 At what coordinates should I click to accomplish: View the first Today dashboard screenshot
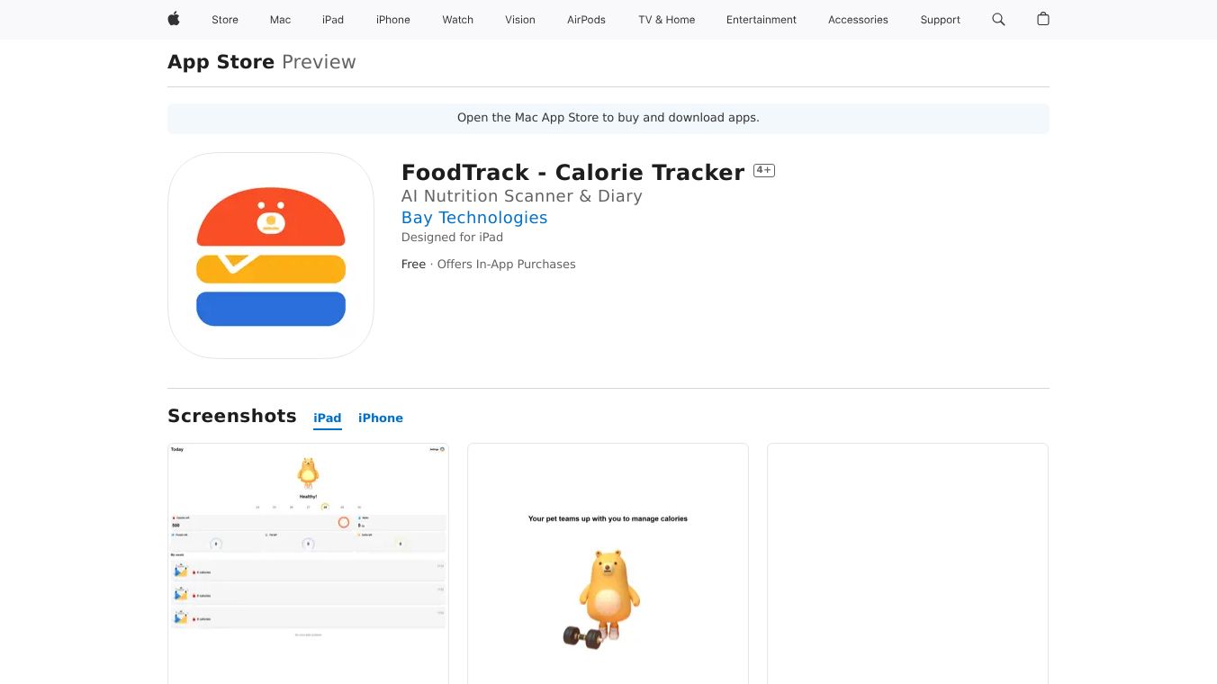tap(308, 563)
